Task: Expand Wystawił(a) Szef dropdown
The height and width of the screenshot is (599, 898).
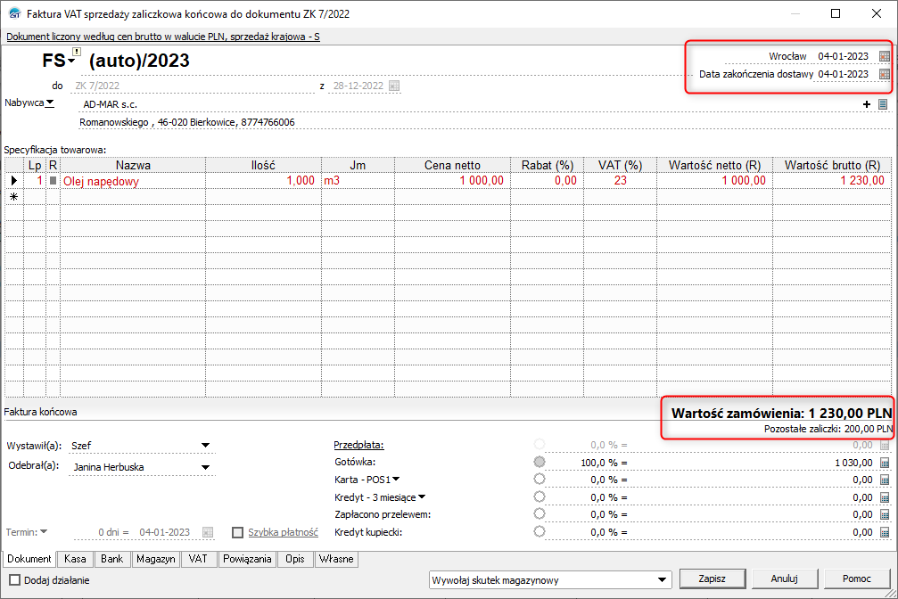Action: tap(206, 446)
